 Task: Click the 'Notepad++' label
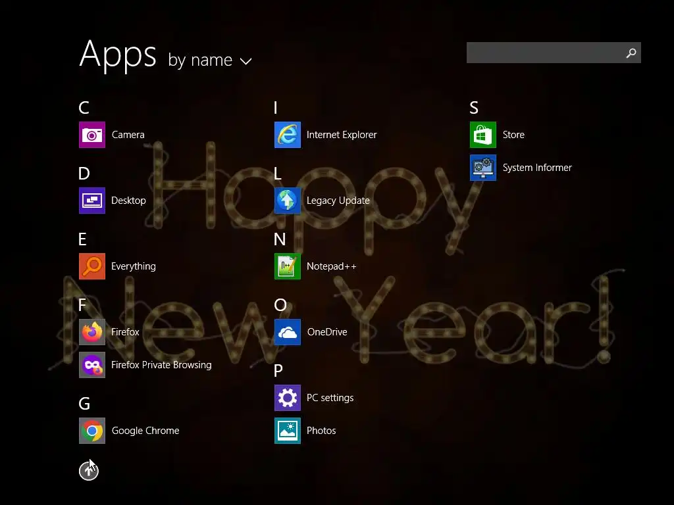pyautogui.click(x=332, y=266)
